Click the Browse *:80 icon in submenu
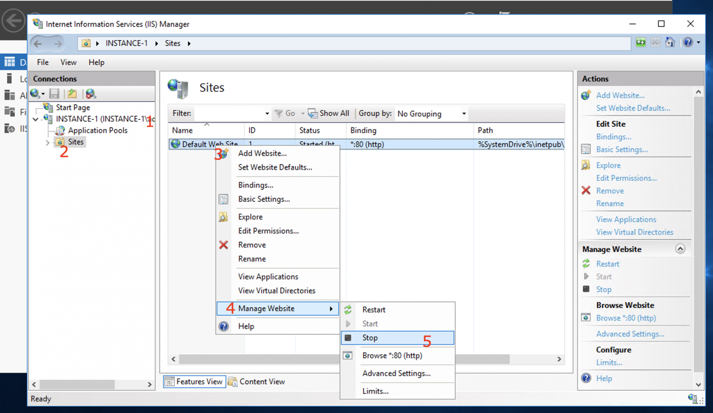 click(x=348, y=356)
